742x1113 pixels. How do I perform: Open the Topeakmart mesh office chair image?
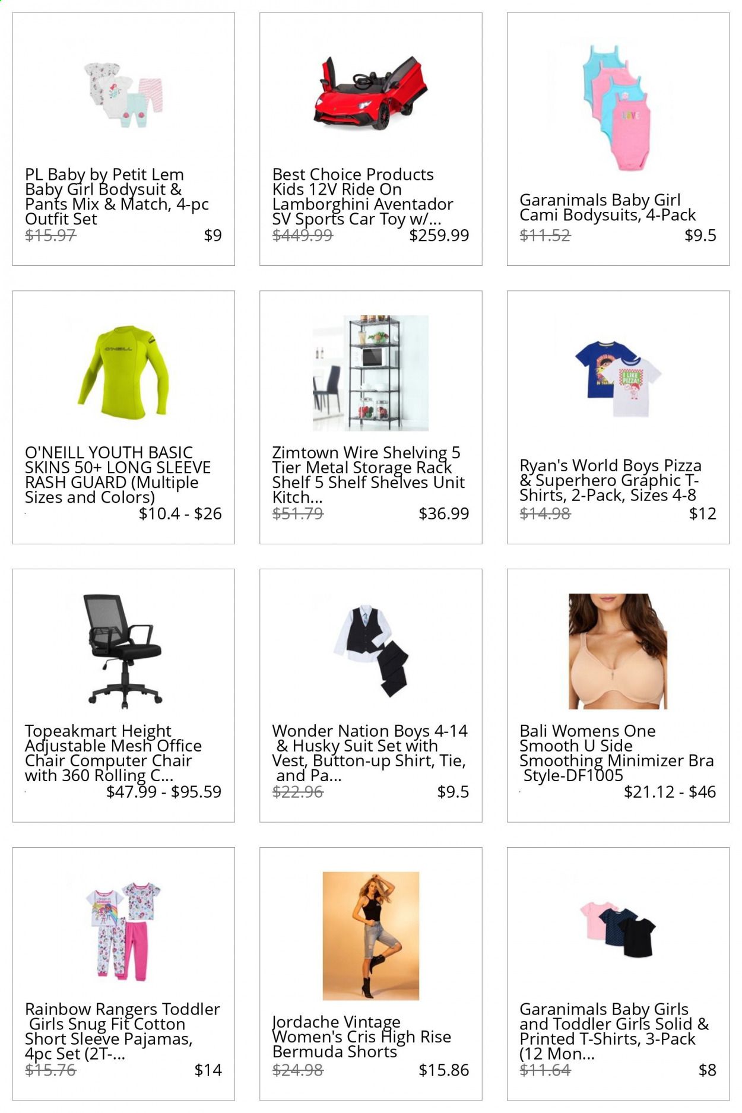(x=123, y=651)
